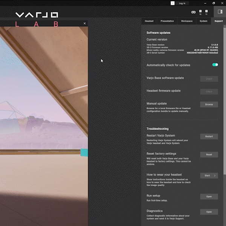
Task: Start the how to wear headset guide
Action: coord(209,176)
